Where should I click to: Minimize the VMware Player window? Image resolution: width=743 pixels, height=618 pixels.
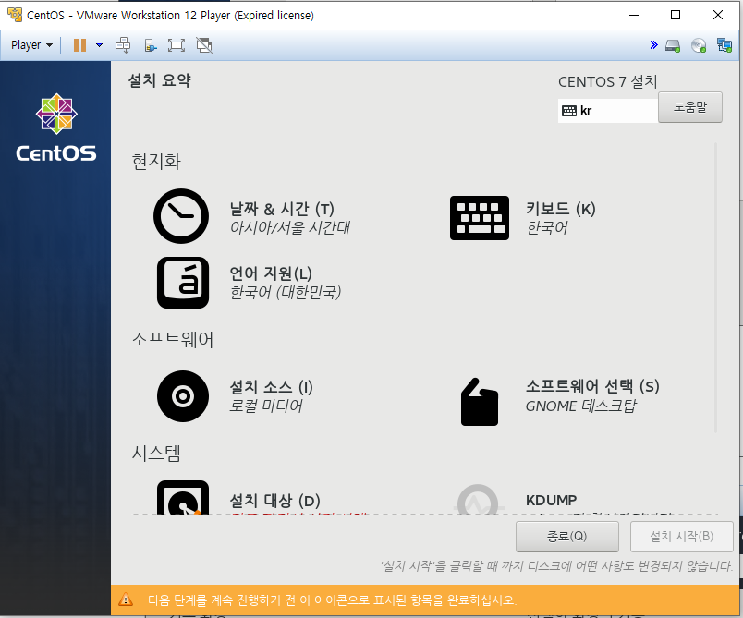pyautogui.click(x=634, y=15)
